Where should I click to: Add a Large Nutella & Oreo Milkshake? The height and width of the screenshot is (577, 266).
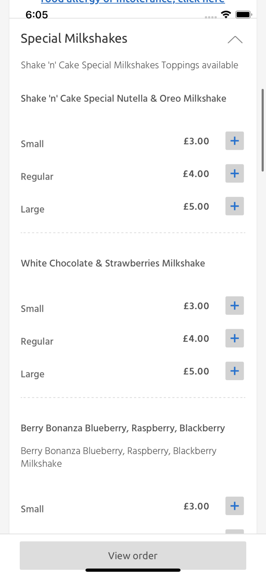point(235,206)
